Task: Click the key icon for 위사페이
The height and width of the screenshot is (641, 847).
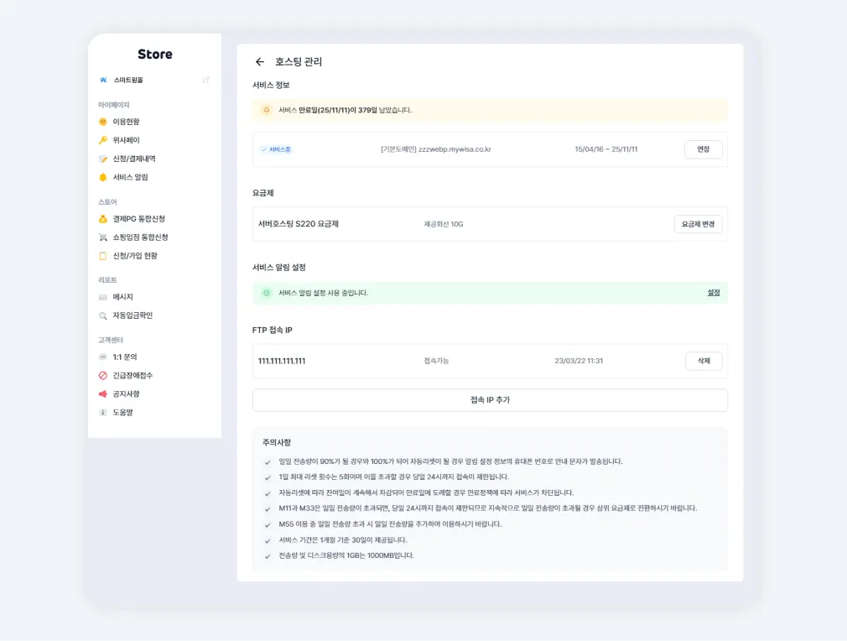Action: 103,140
